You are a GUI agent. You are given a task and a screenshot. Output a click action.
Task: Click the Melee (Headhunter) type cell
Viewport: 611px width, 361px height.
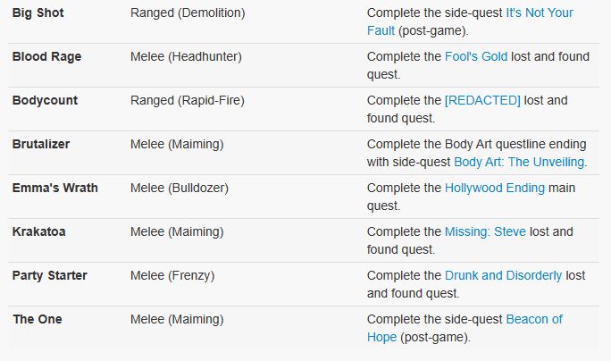tap(186, 57)
